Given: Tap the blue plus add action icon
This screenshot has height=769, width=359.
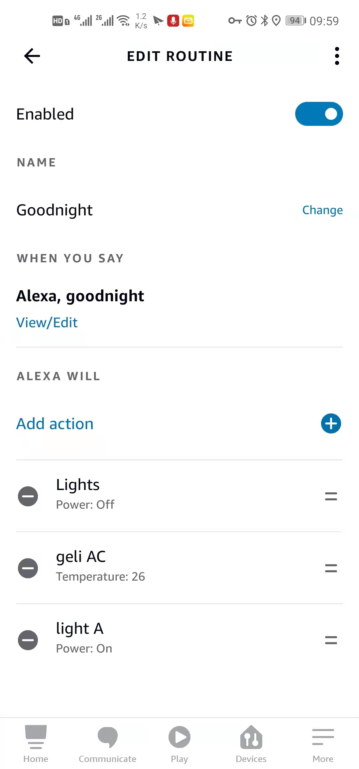Looking at the screenshot, I should [x=331, y=423].
